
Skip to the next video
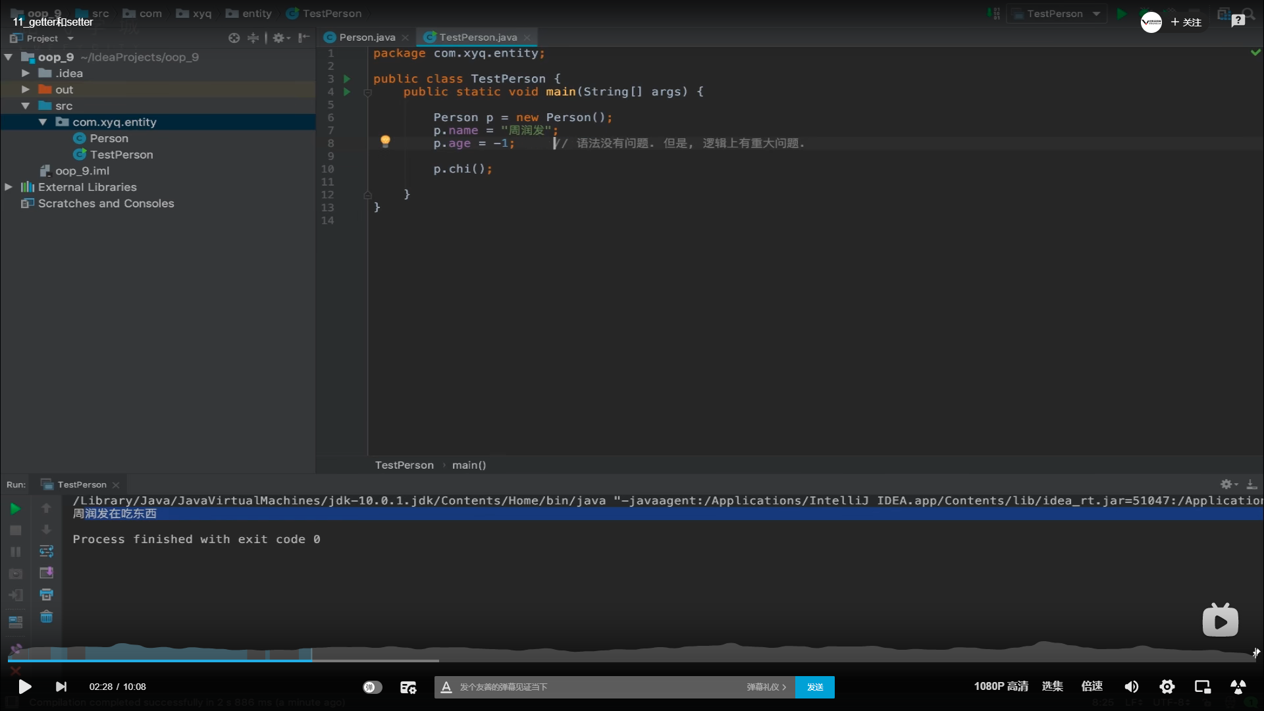pos(61,687)
